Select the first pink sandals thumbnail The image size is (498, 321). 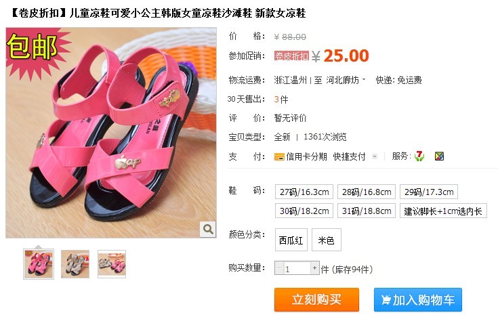tap(39, 264)
